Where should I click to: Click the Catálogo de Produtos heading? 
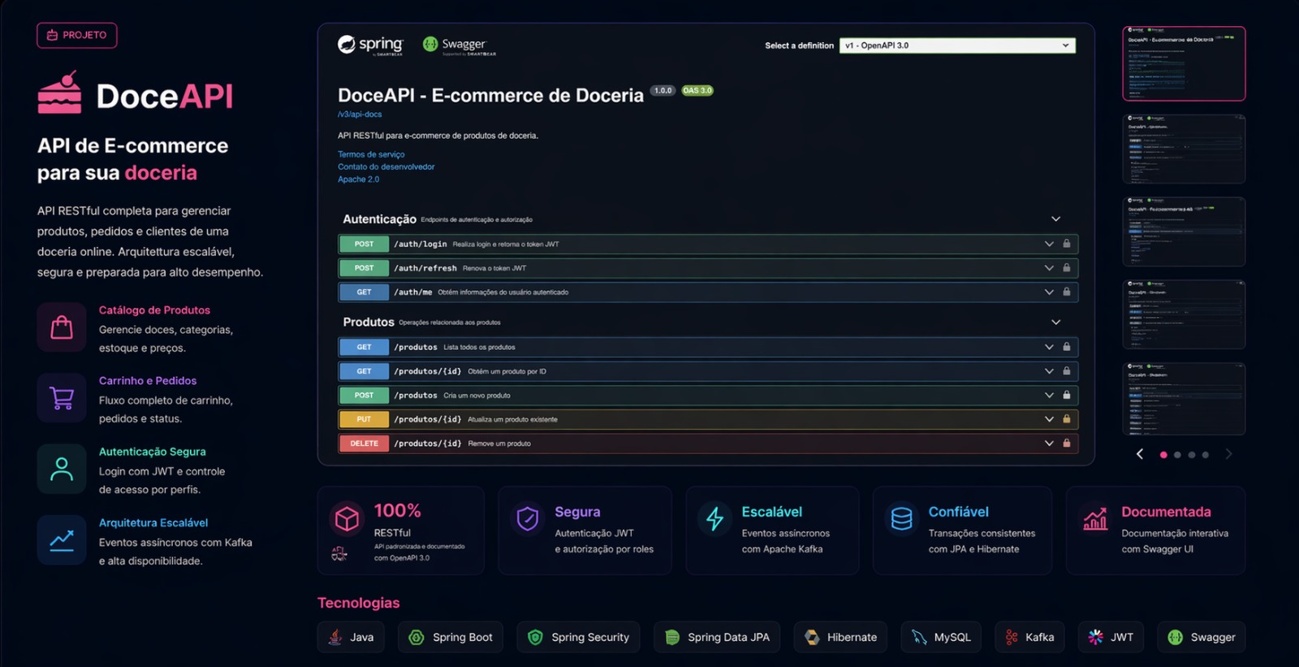(x=154, y=310)
